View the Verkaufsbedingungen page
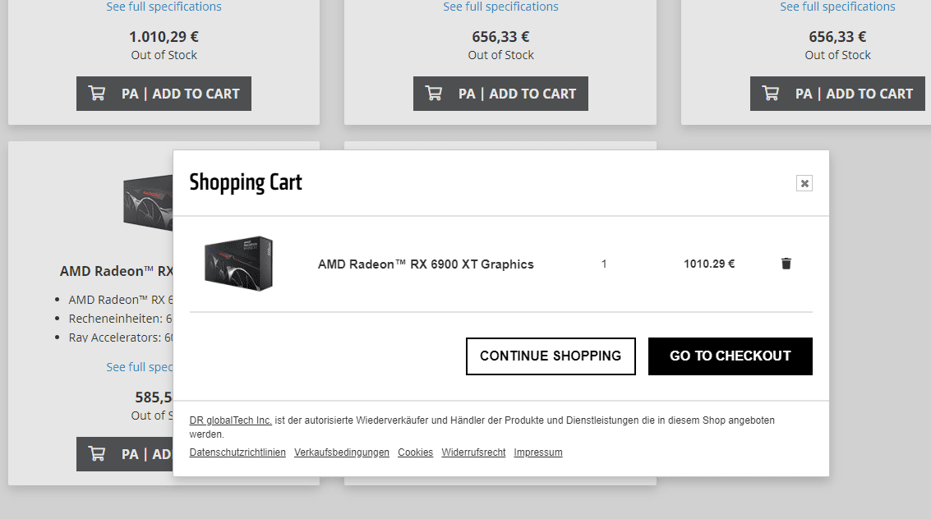The height and width of the screenshot is (519, 931). click(342, 452)
